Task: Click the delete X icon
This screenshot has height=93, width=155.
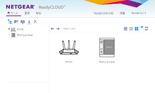Action: 35,22
